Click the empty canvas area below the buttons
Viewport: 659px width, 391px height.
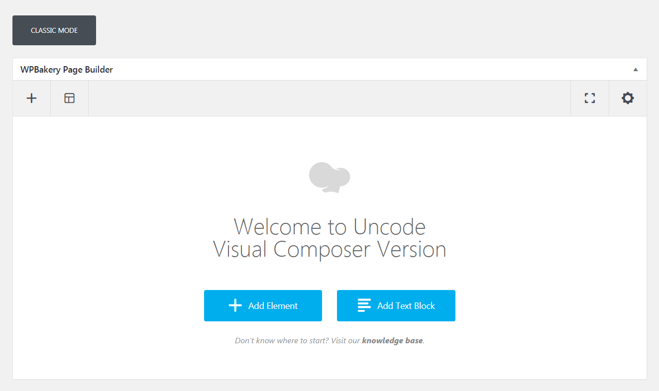pyautogui.click(x=329, y=363)
